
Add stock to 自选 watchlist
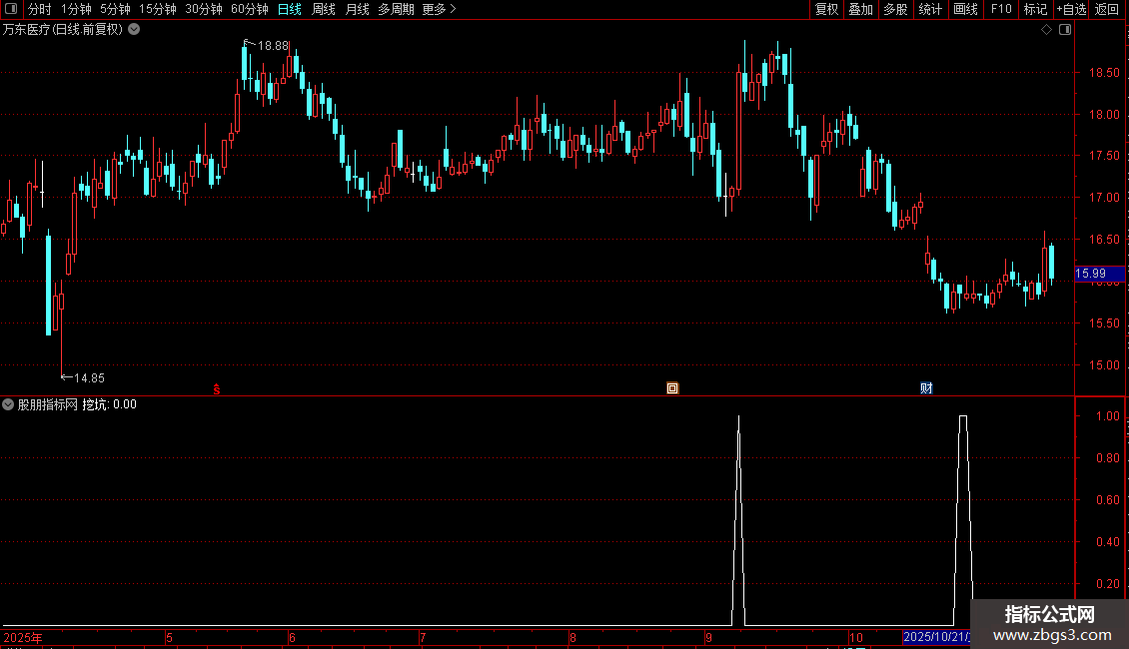[1071, 9]
